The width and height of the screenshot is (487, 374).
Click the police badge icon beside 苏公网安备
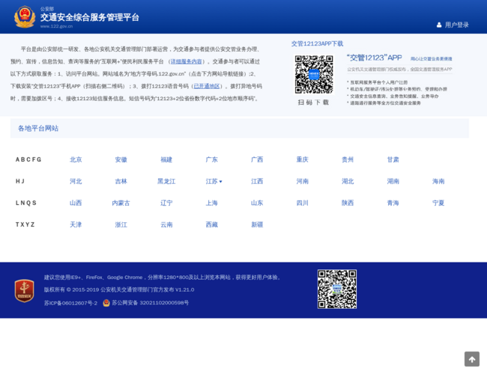(106, 303)
